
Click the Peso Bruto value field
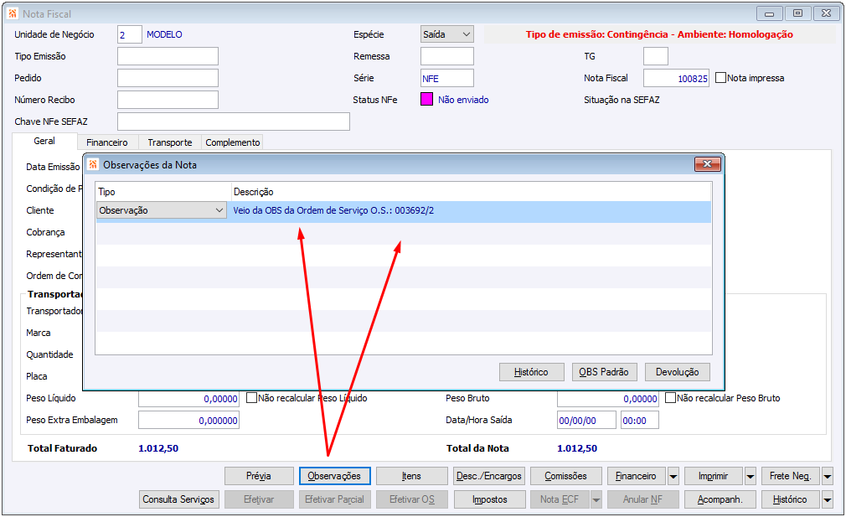tap(607, 398)
